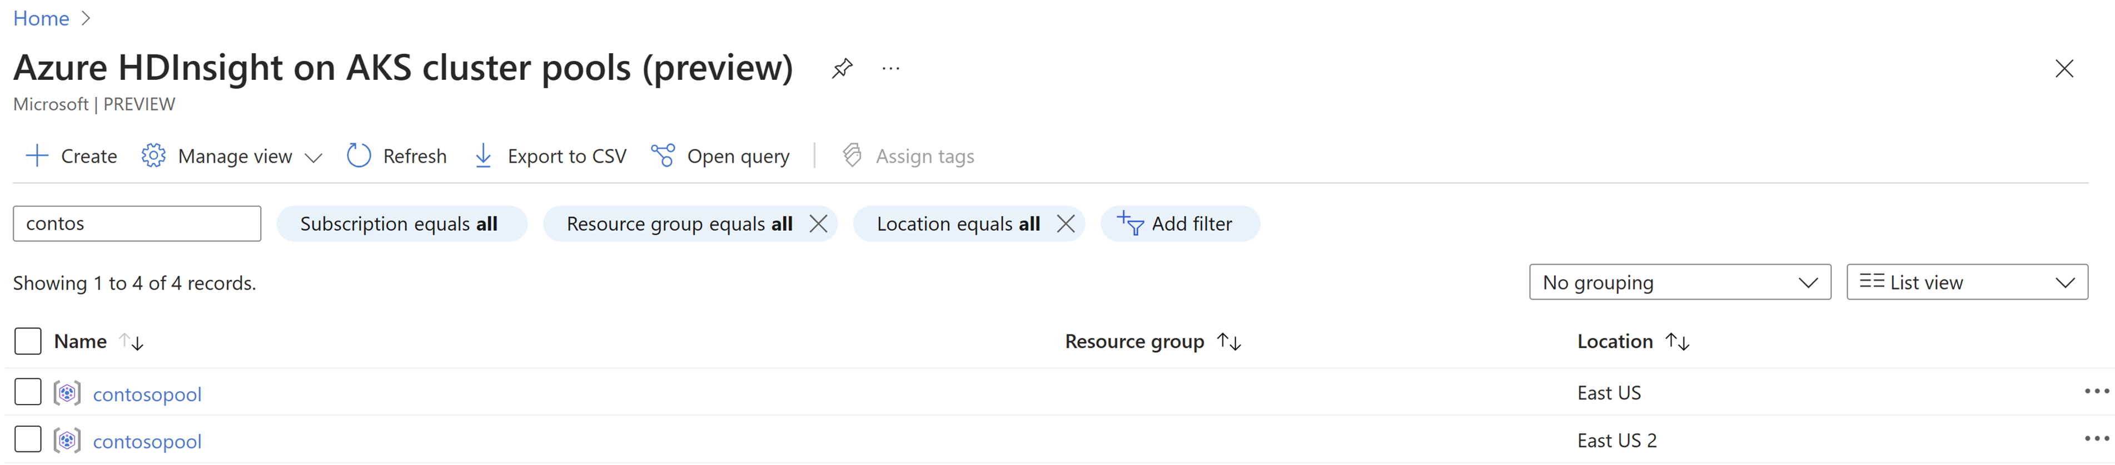Click the cluster pool icon in East US row

tap(67, 393)
